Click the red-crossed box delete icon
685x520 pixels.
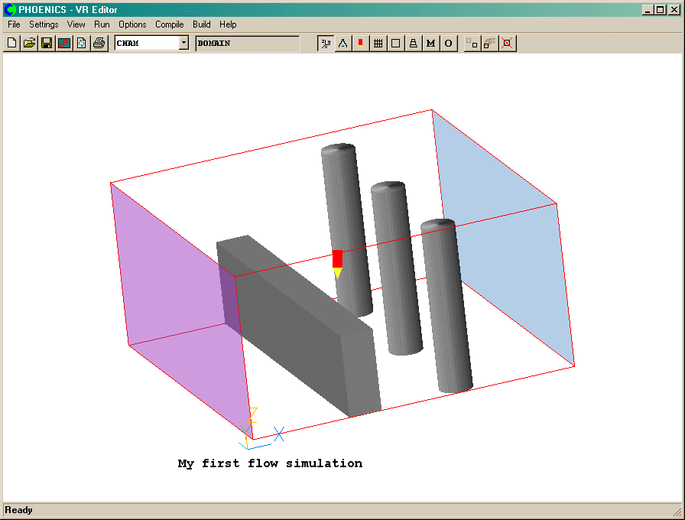507,44
